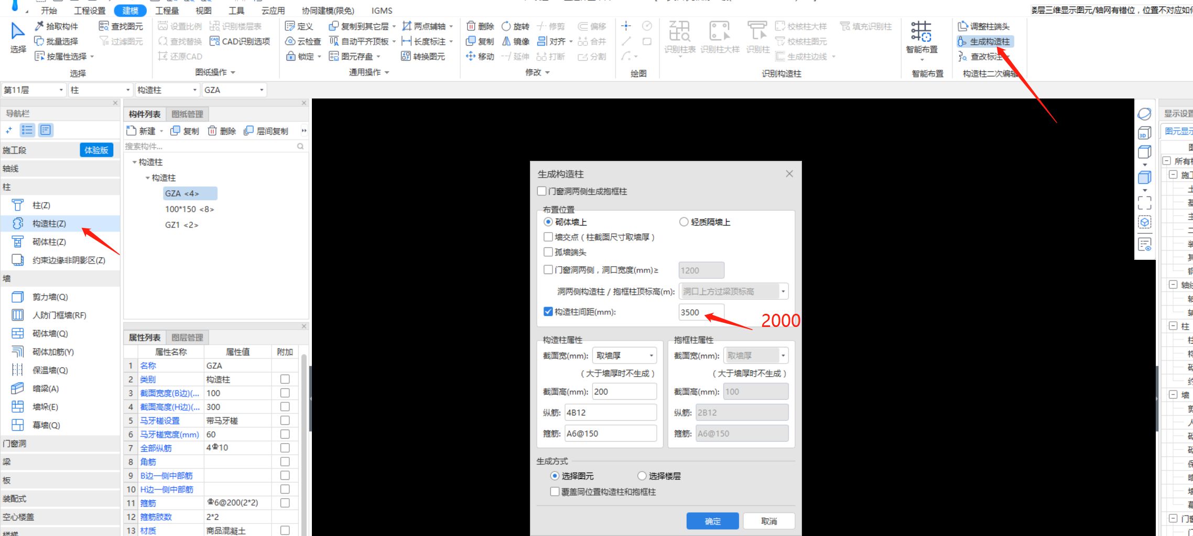Select 选择楼层 generation mode
1193x536 pixels.
coord(642,476)
